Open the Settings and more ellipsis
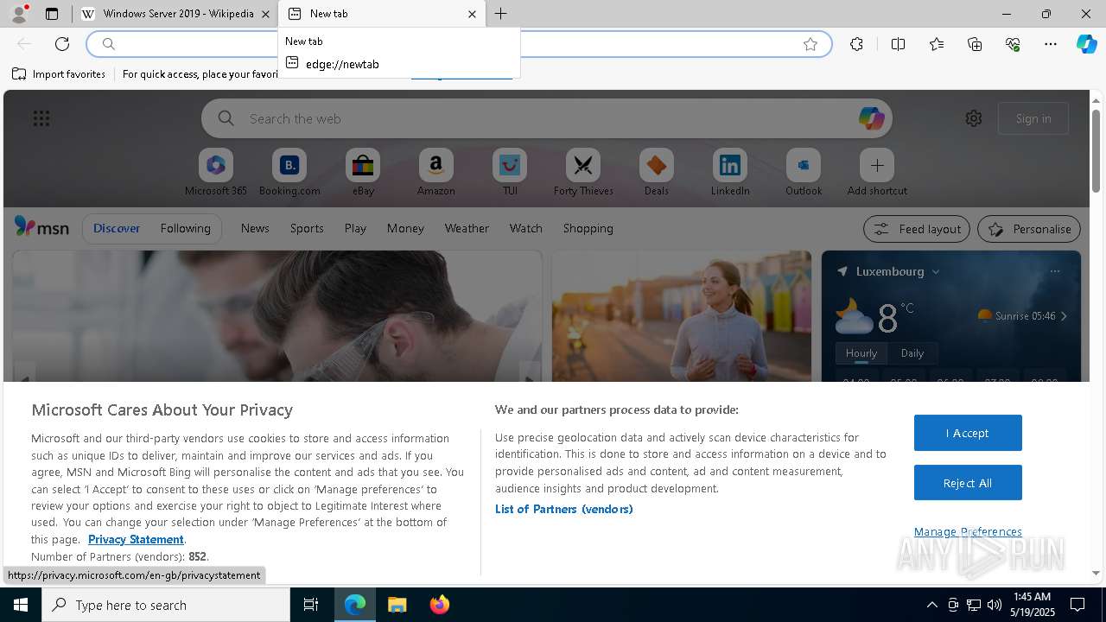The height and width of the screenshot is (622, 1106). click(x=1051, y=44)
